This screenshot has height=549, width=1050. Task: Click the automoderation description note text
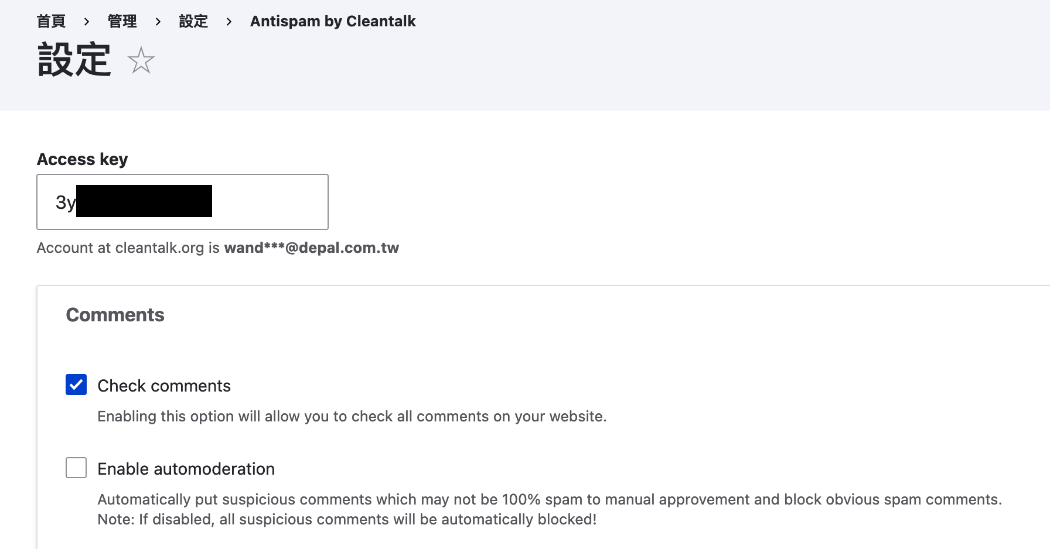coord(347,519)
